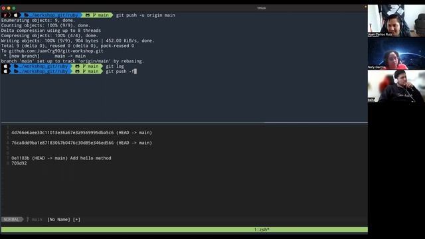Click the folder icon in the 'git log' prompt row
This screenshot has height=239, width=425.
(x=16, y=66)
